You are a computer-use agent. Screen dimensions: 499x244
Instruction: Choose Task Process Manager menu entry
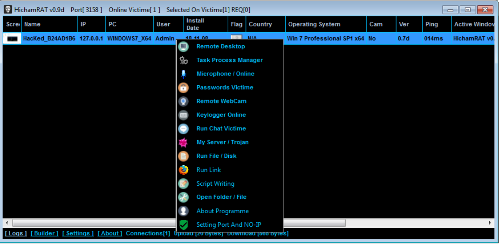point(229,60)
